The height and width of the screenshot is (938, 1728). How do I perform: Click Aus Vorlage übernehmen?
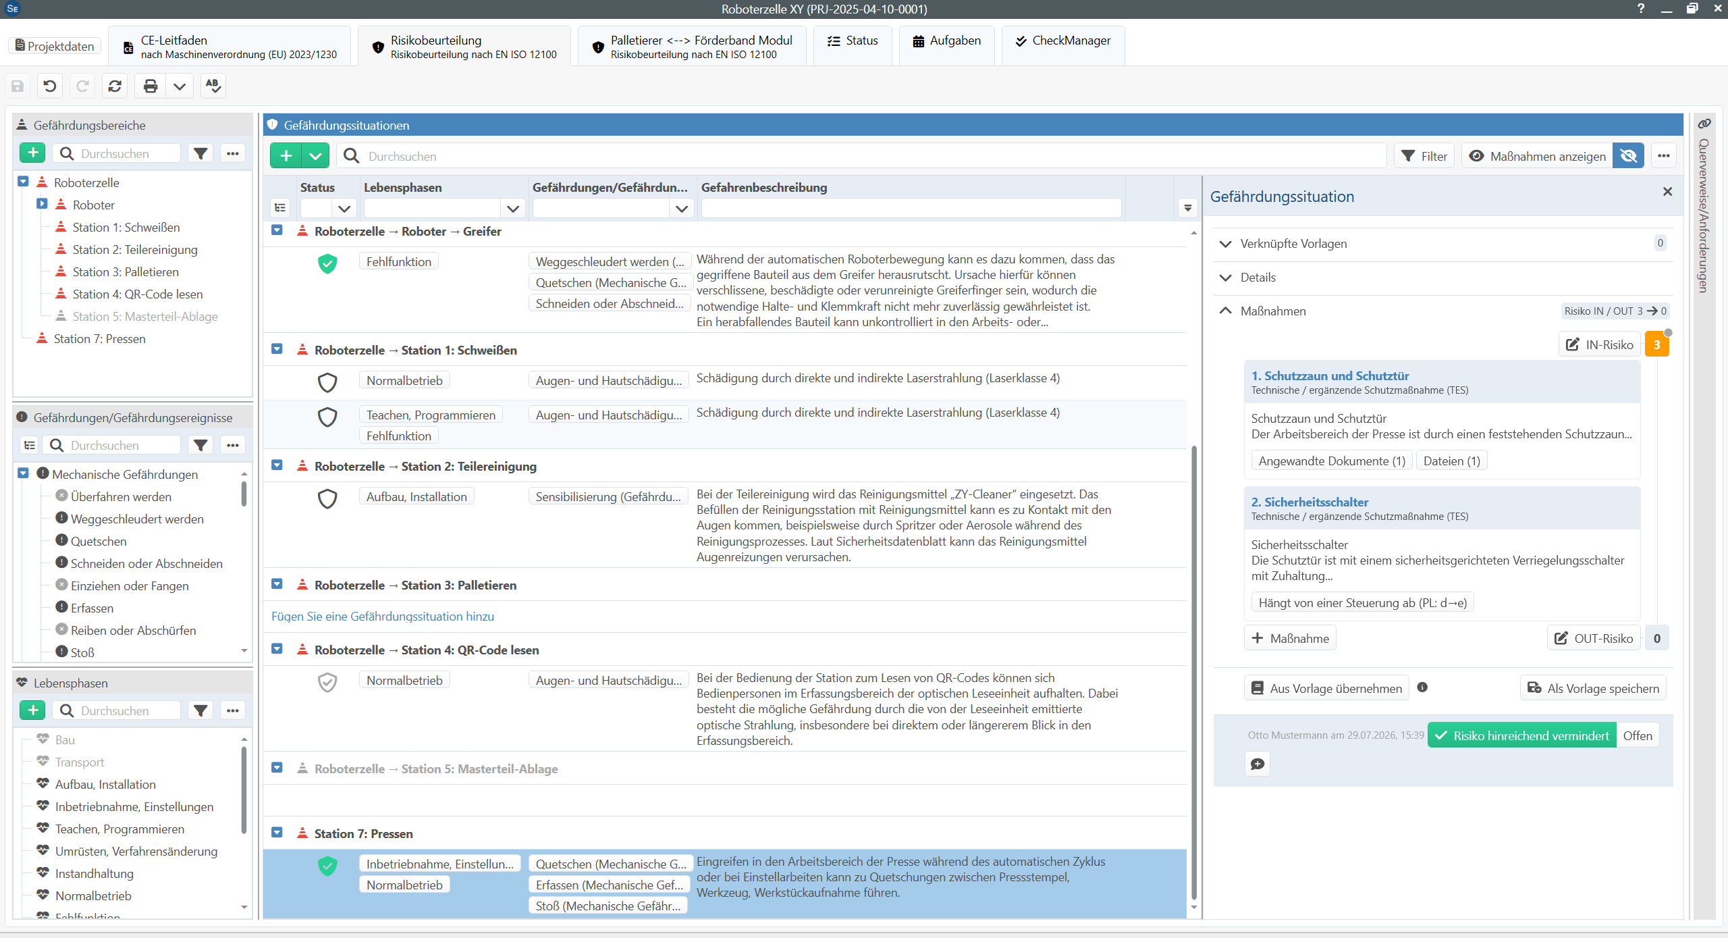tap(1326, 688)
